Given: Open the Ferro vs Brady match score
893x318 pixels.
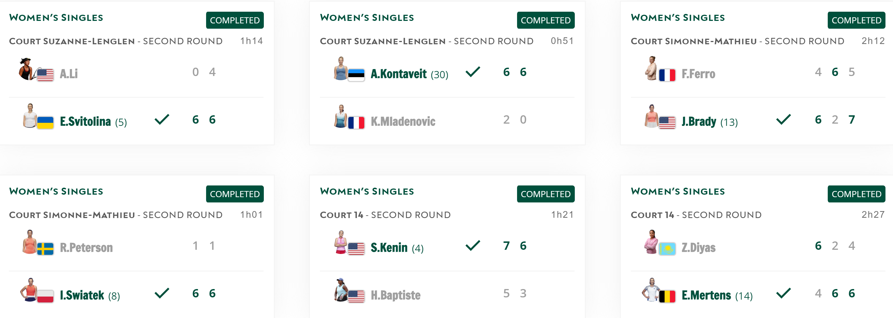Looking at the screenshot, I should click(x=834, y=96).
